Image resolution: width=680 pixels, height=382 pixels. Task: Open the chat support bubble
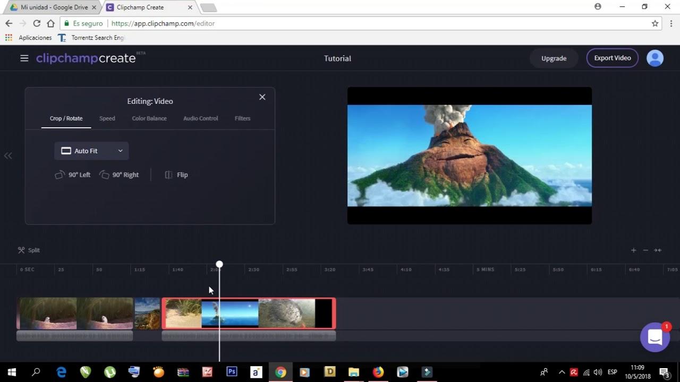654,337
